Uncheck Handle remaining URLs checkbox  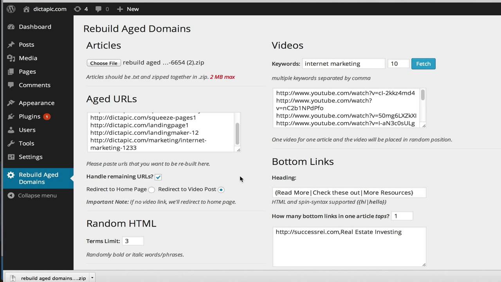tap(158, 177)
